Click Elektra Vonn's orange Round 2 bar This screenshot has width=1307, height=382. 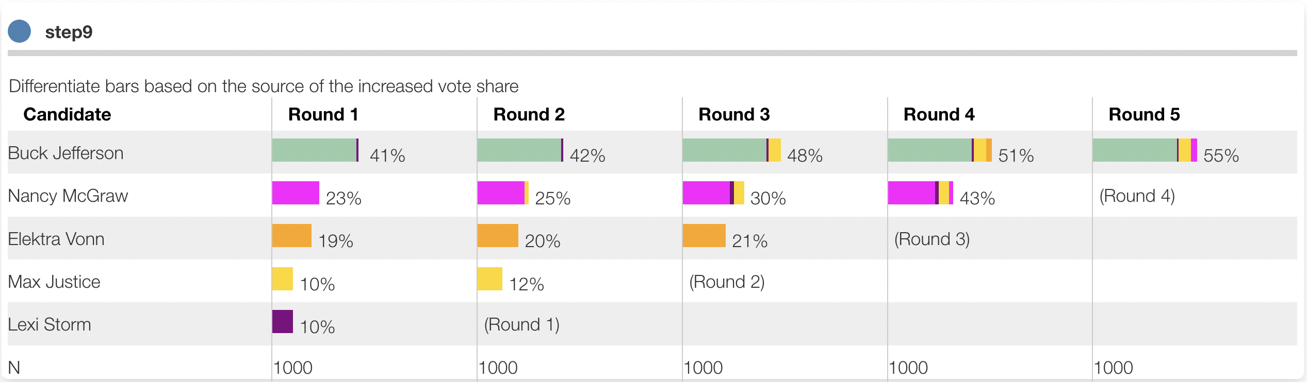498,236
